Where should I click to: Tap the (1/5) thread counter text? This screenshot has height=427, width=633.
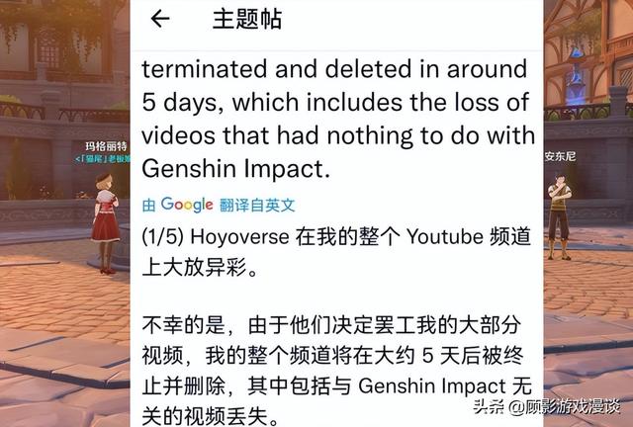click(162, 237)
